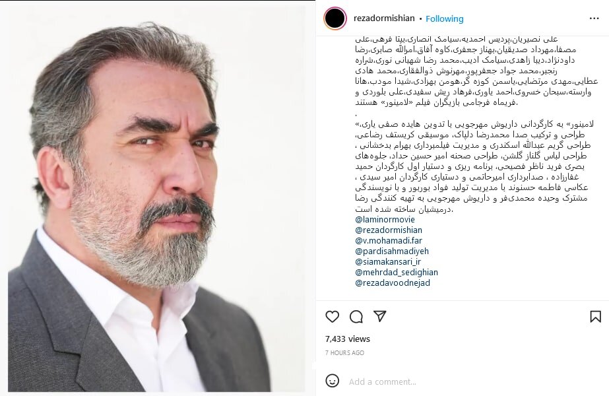The height and width of the screenshot is (396, 609).
Task: Open emoji picker smiley icon
Action: (x=332, y=381)
